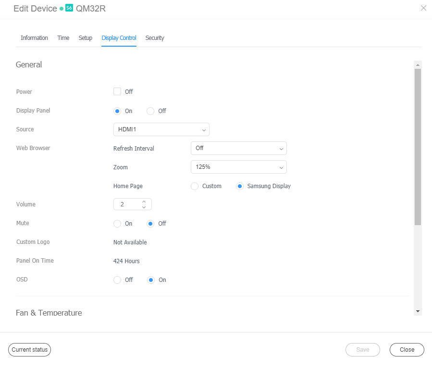432x369 pixels.
Task: Click the vertical scrollbar thumb
Action: coord(418,147)
